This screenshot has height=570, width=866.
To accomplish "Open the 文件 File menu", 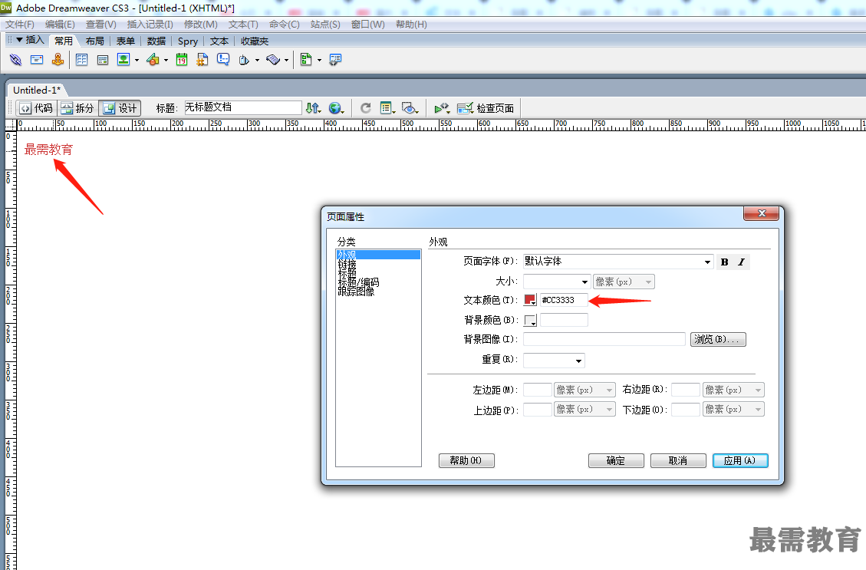I will click(20, 25).
